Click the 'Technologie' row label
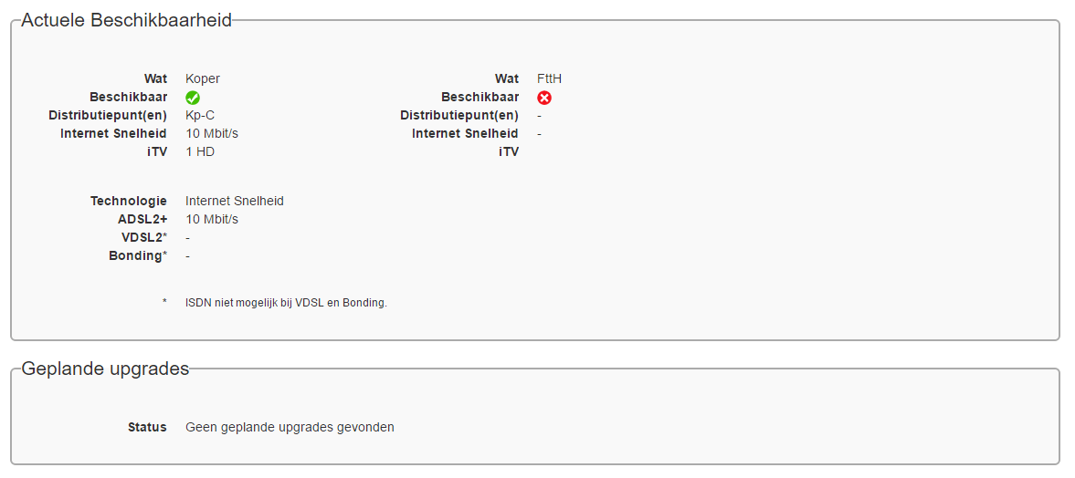This screenshot has width=1075, height=478. (x=129, y=201)
